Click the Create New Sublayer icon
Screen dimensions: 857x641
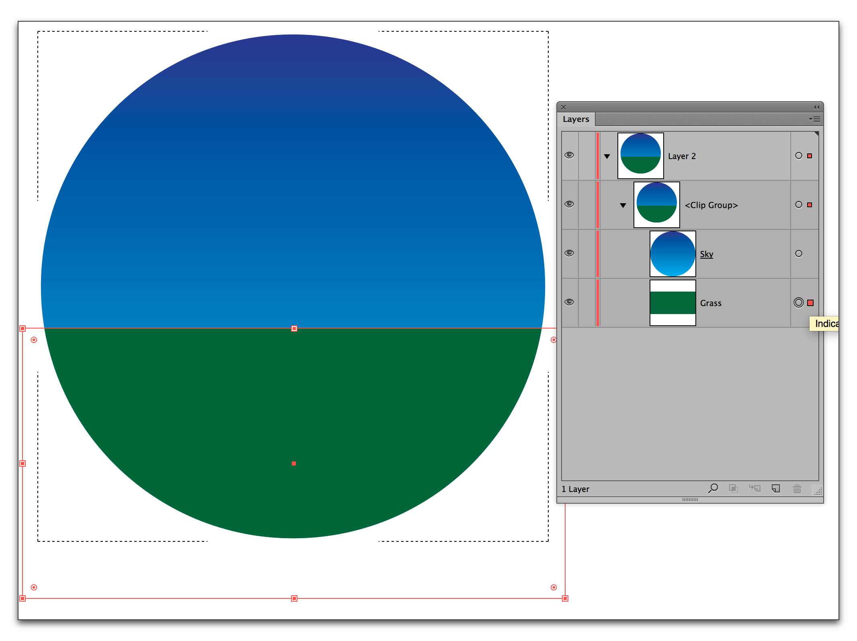754,488
